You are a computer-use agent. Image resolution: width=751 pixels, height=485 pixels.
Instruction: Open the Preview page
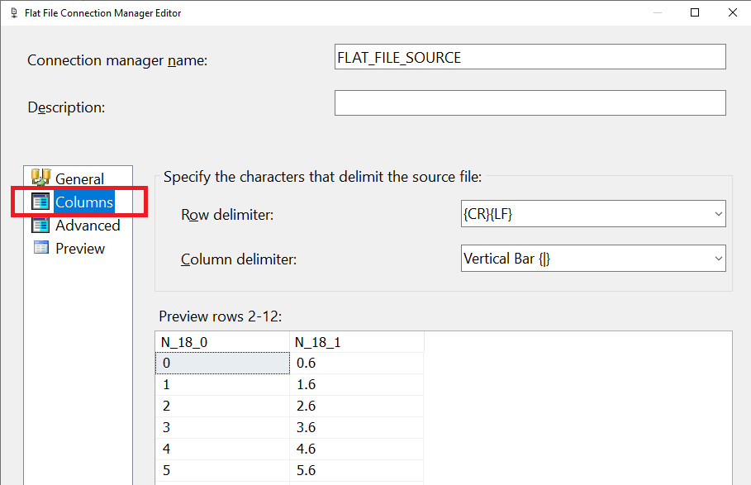click(80, 249)
